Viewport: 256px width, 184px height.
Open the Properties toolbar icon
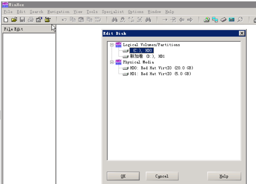click(x=39, y=20)
